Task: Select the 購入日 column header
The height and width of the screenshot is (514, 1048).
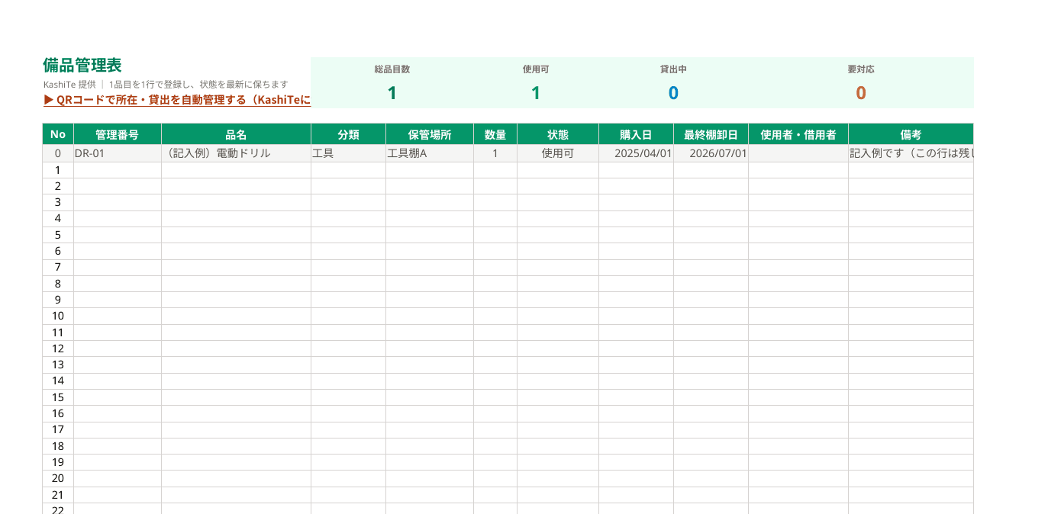Action: click(x=637, y=134)
